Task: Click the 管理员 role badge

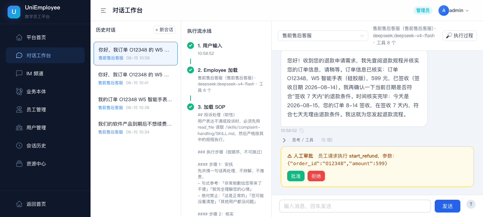Action: (x=423, y=11)
